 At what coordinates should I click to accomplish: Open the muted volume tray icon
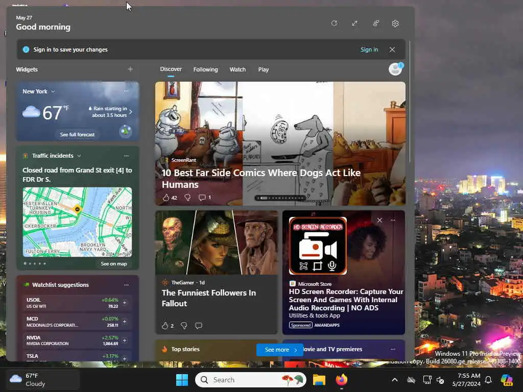(440, 380)
